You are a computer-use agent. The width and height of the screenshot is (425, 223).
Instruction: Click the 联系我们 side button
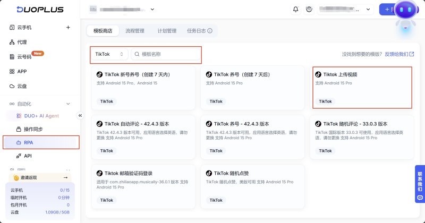tap(420, 184)
